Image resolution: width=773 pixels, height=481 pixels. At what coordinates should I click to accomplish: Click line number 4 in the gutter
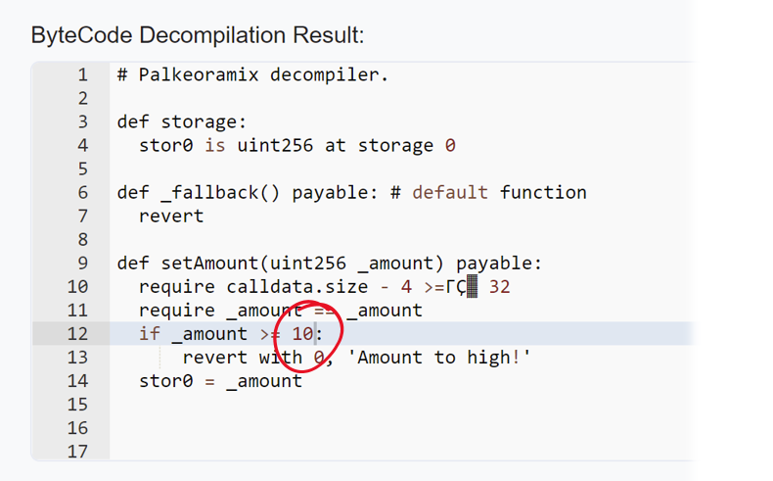(x=82, y=145)
